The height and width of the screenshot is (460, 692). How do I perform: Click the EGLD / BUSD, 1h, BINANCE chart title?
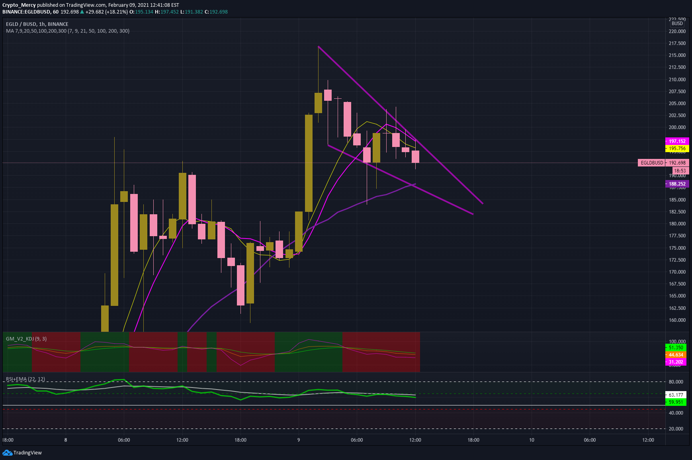tap(37, 24)
